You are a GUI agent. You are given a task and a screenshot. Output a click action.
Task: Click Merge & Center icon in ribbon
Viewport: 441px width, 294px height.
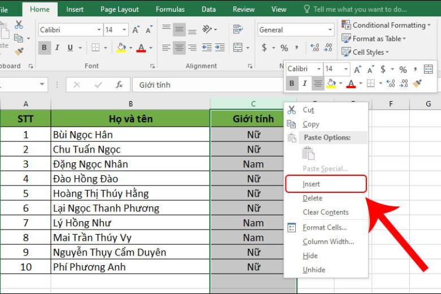click(238, 47)
